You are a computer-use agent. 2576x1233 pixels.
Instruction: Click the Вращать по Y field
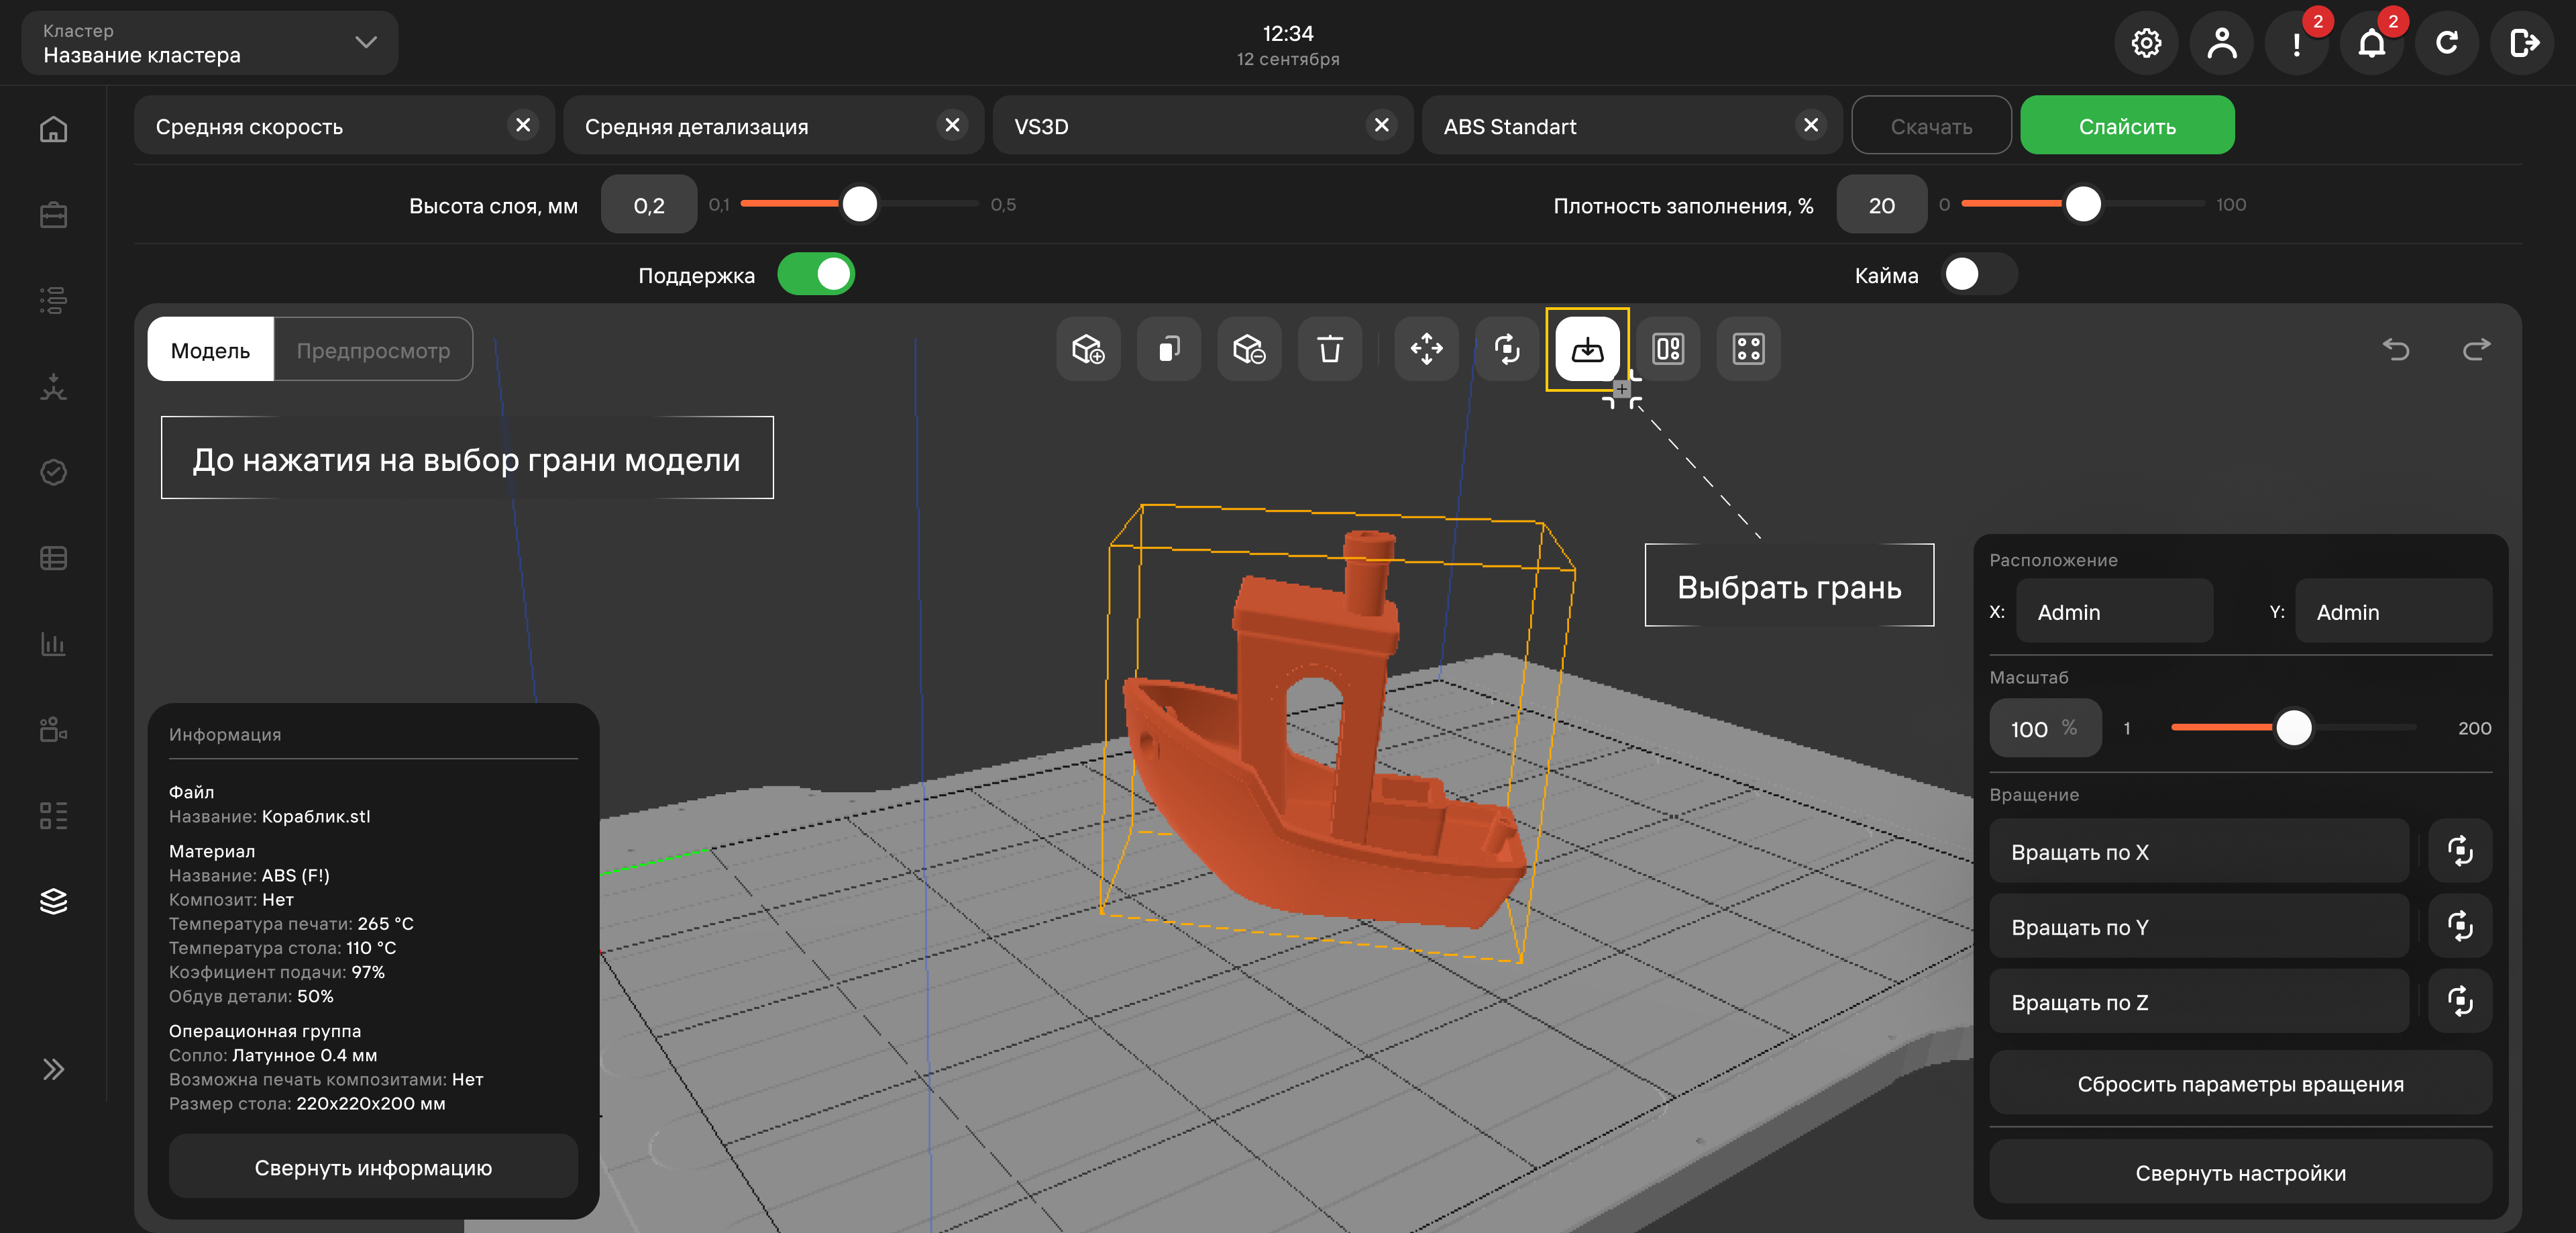pyautogui.click(x=2199, y=926)
